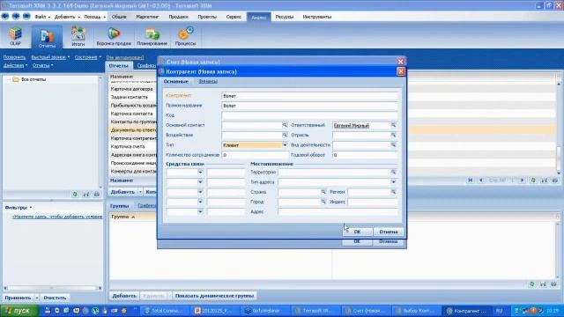This screenshot has height=317, width=564.
Task: Click the Код input field
Action: click(309, 115)
